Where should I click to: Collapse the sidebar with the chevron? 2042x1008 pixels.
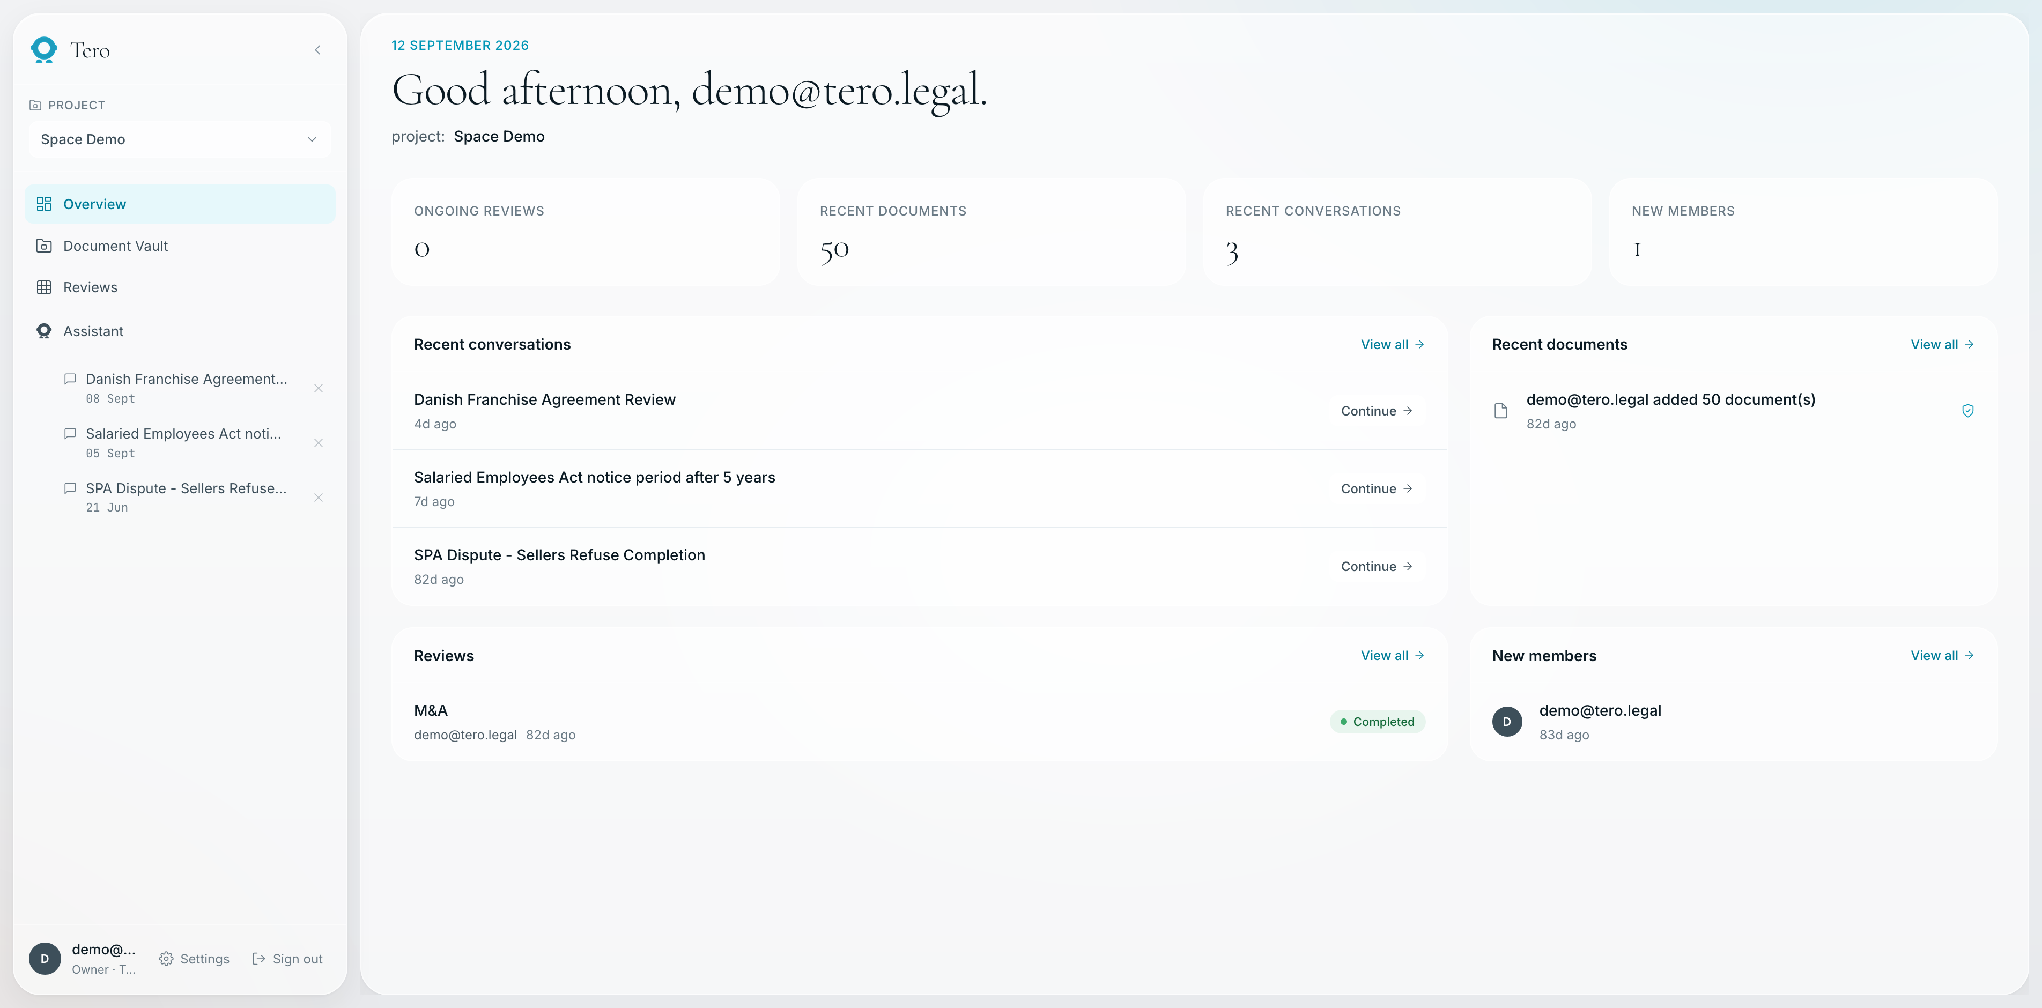click(x=318, y=50)
